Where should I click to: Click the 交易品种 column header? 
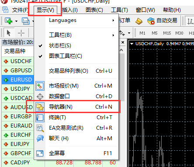18,51
